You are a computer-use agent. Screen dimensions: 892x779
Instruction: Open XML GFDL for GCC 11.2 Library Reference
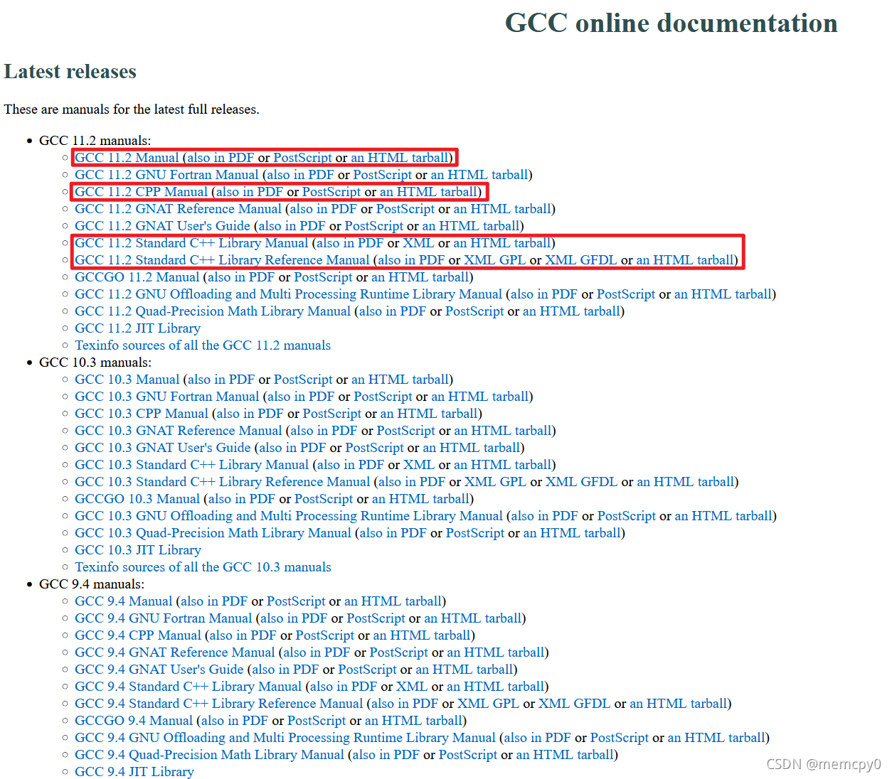(581, 260)
